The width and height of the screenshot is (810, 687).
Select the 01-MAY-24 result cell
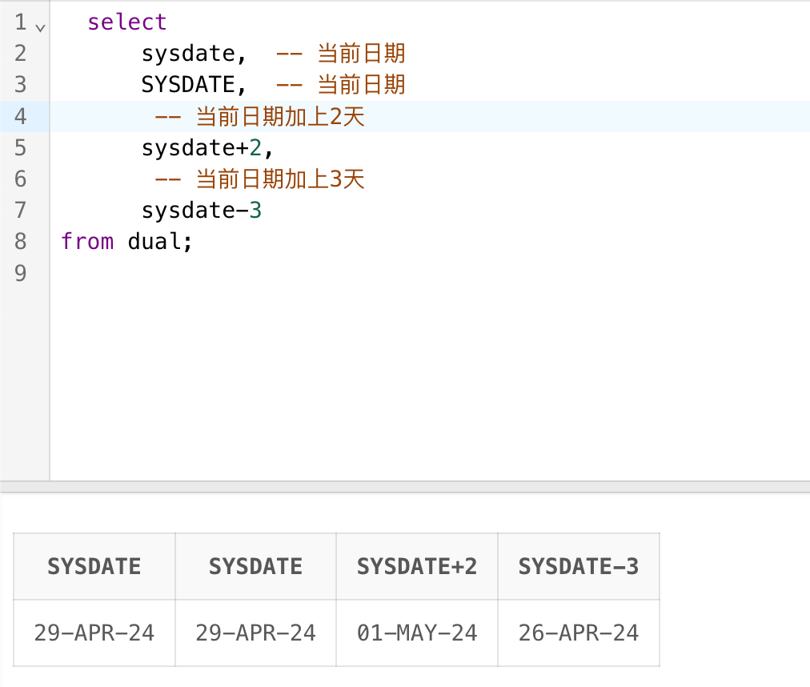[417, 633]
